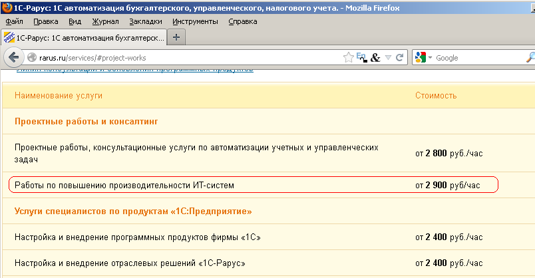Screen dimensions: 535x278
Task: Click the 1C-Рарус tab favicon
Action: tap(9, 37)
